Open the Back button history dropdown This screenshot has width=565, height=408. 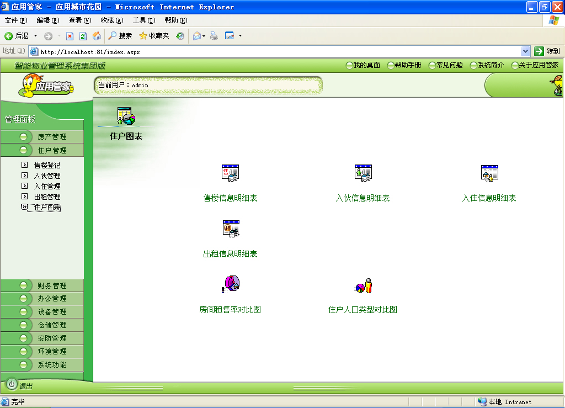[36, 36]
